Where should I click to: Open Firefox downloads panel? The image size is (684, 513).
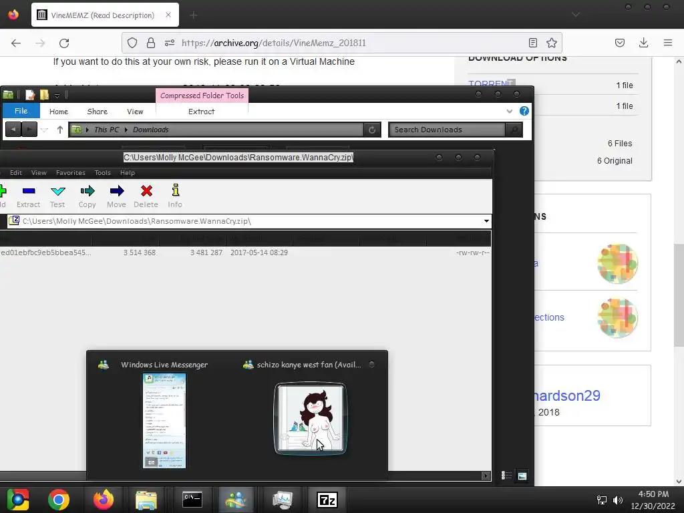[x=643, y=43]
